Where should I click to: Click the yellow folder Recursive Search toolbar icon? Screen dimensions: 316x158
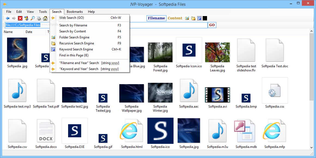click(193, 18)
